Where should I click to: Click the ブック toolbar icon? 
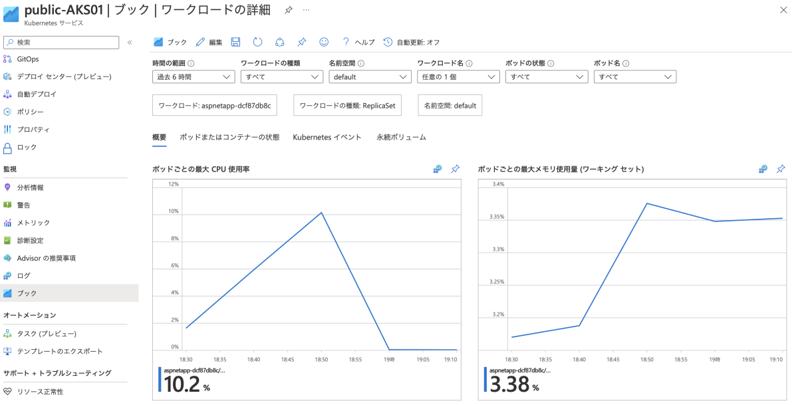(170, 42)
